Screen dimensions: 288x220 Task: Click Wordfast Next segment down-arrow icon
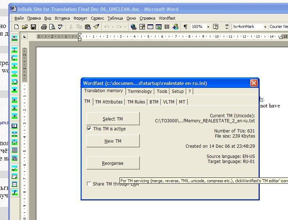(15, 50)
